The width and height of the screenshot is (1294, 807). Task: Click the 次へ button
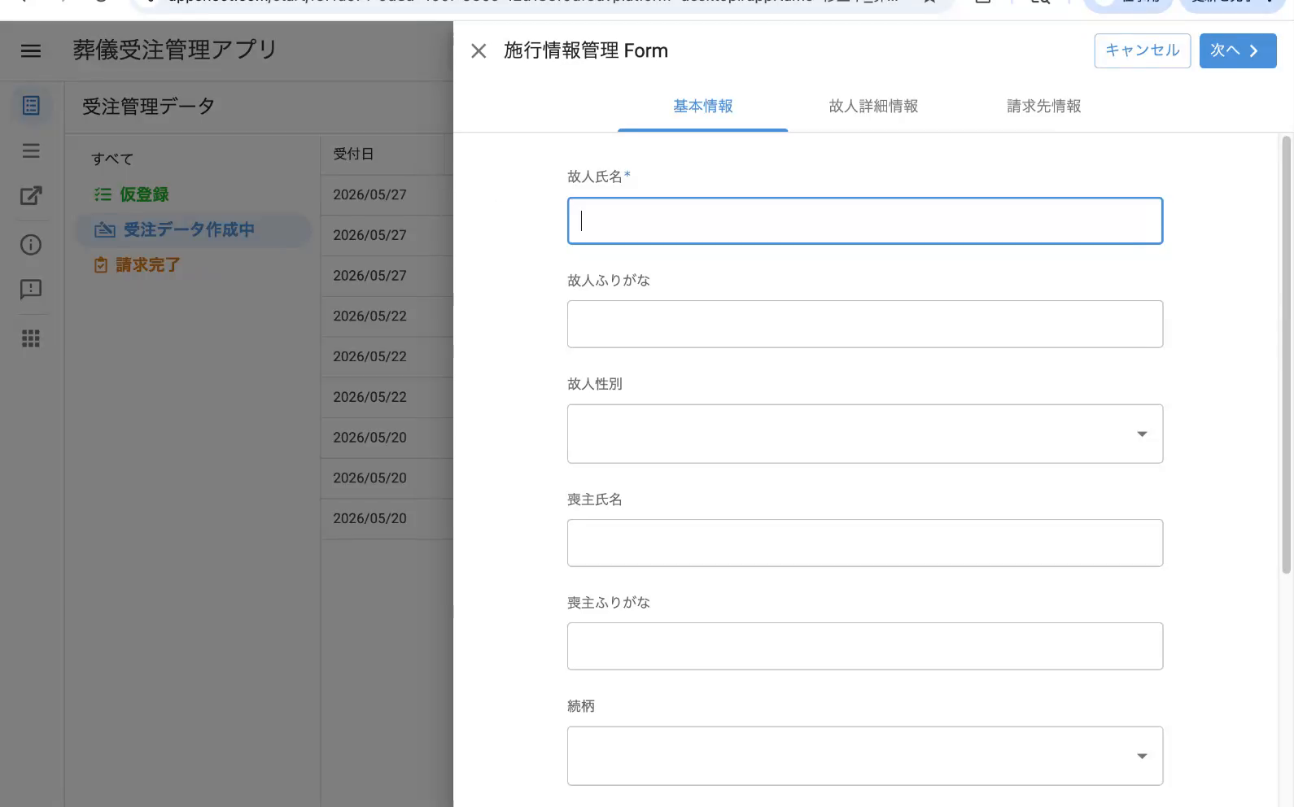click(1238, 50)
